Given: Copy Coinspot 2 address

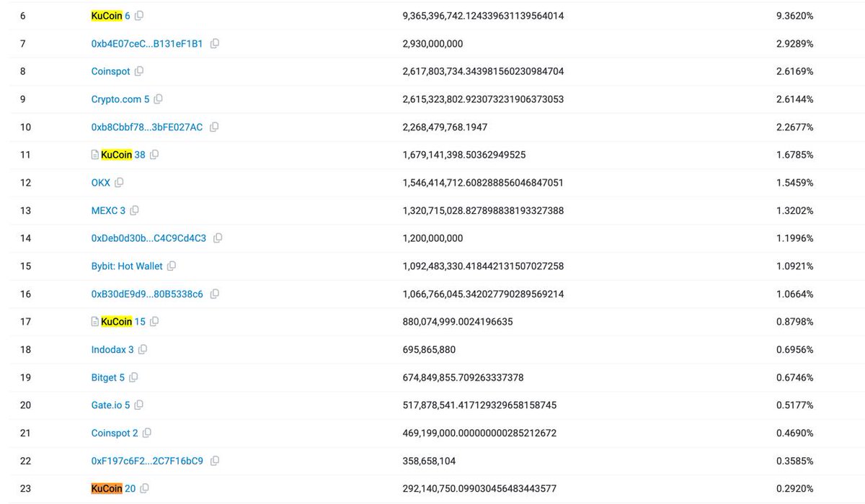Looking at the screenshot, I should tap(147, 433).
